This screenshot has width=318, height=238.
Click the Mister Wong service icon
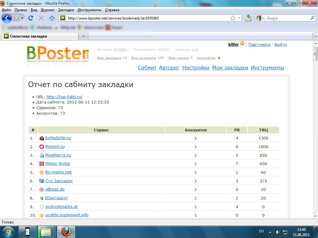point(42,164)
